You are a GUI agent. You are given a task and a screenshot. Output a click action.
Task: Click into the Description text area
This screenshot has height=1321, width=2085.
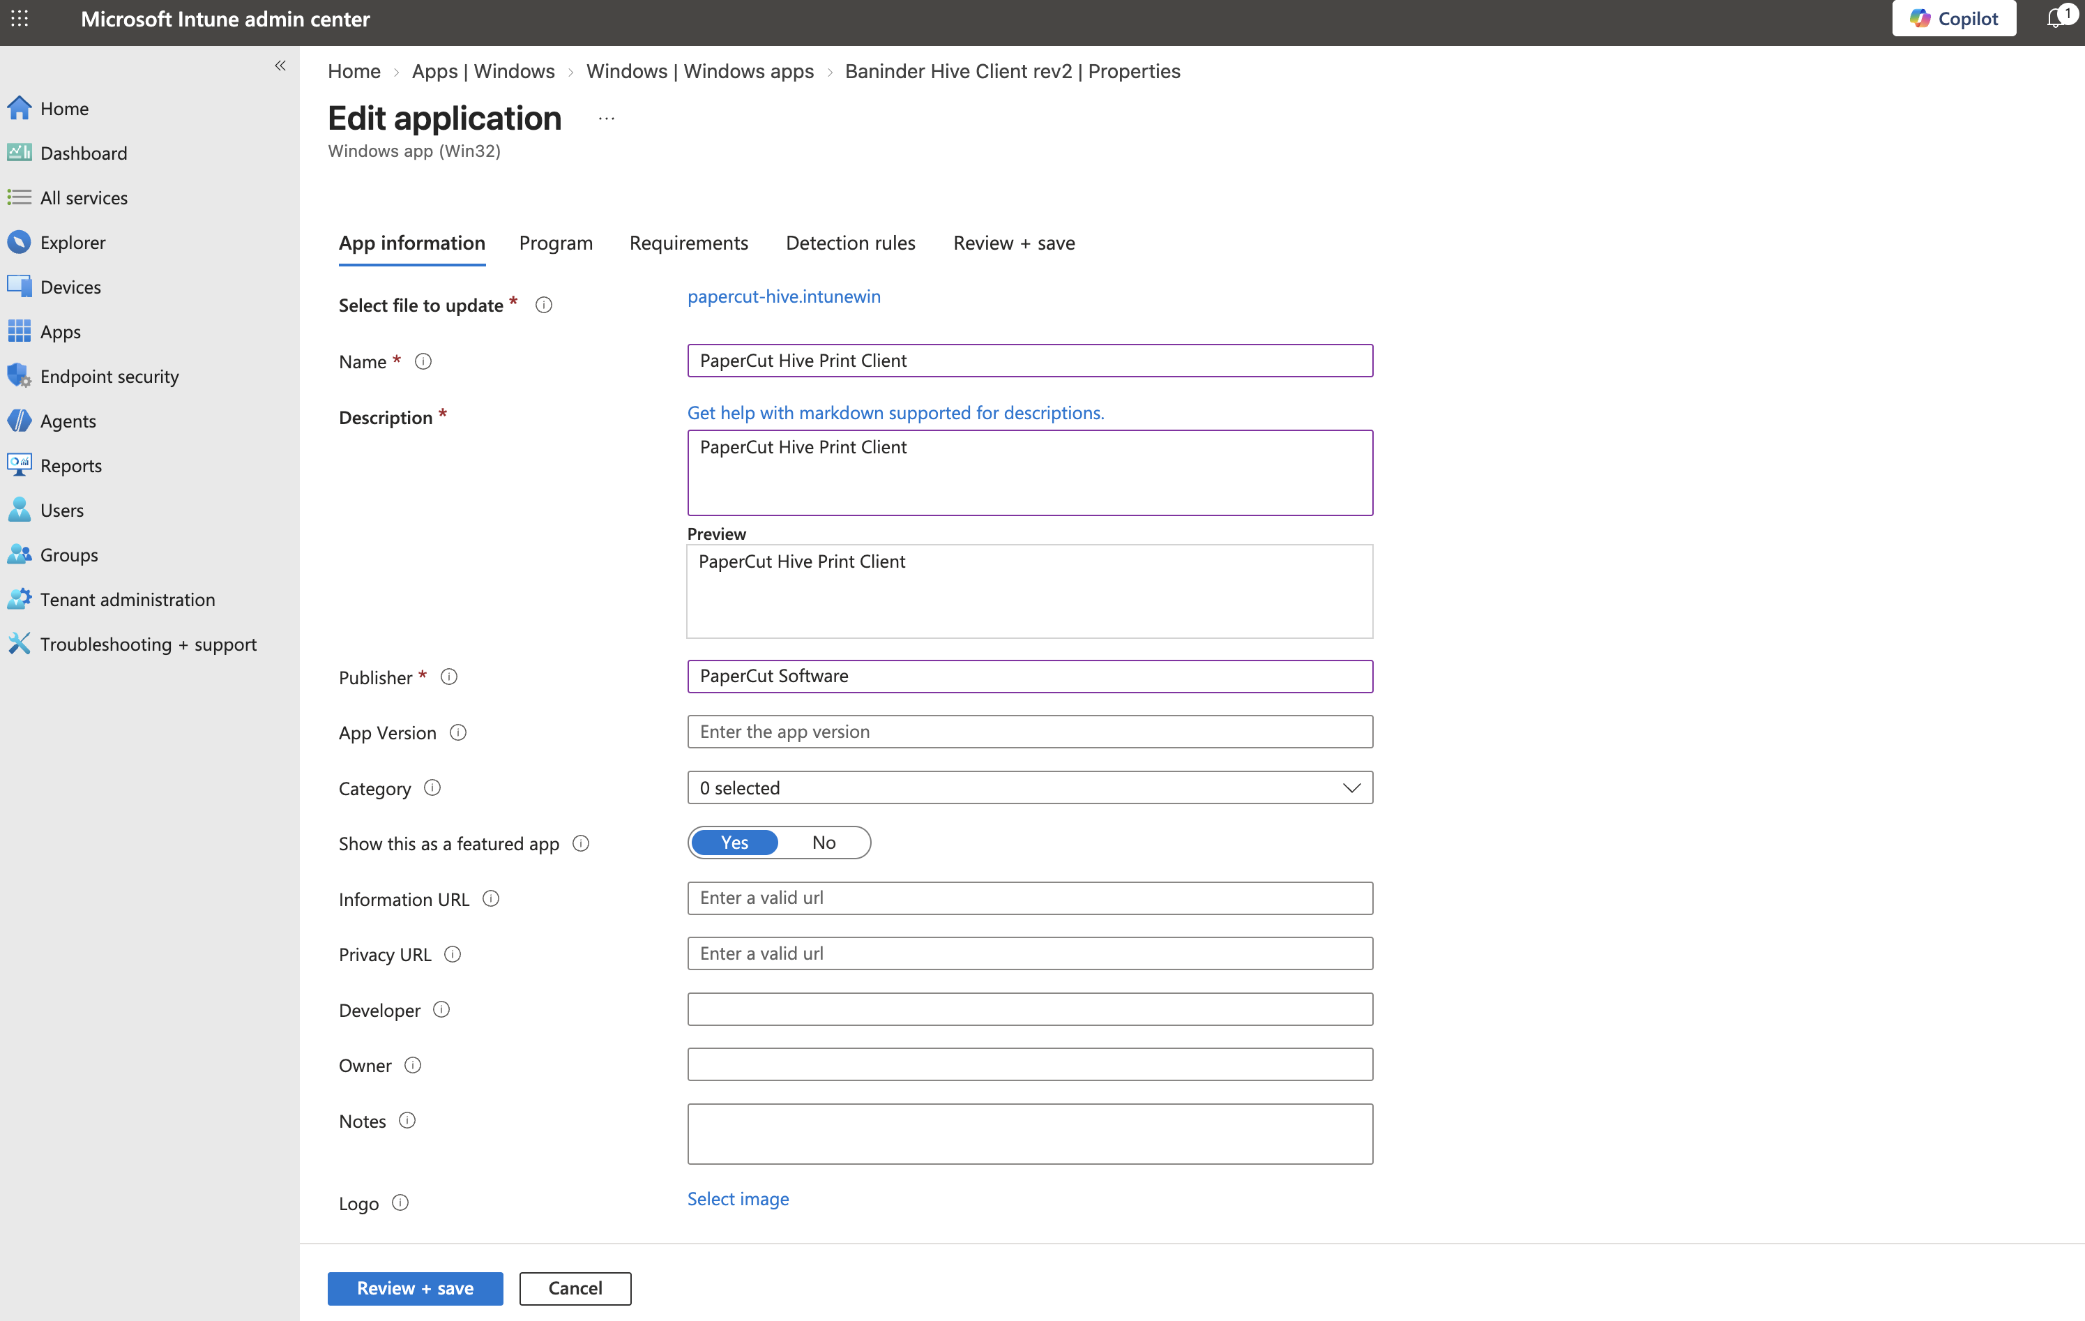click(1029, 473)
